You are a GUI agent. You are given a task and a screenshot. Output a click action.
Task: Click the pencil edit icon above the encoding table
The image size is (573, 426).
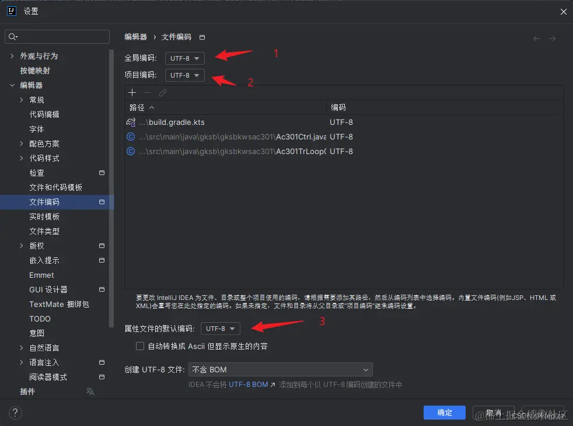pos(162,92)
